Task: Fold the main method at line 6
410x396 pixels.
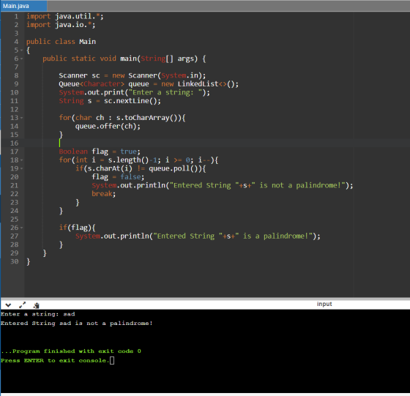Action: (21, 59)
